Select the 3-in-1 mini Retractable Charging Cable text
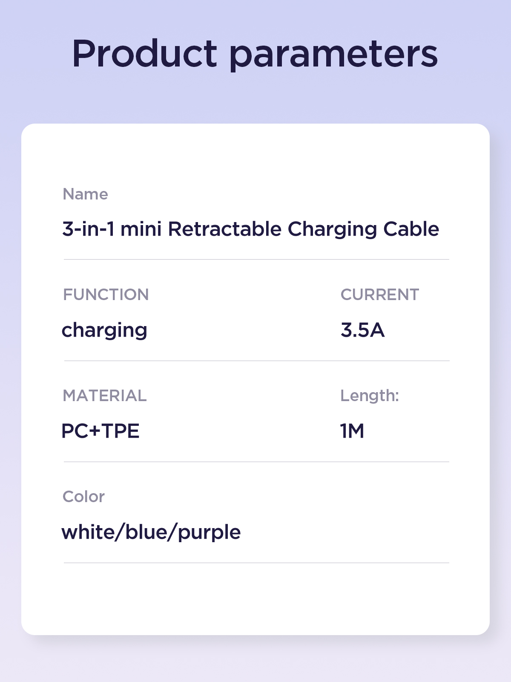The width and height of the screenshot is (511, 682). [250, 229]
